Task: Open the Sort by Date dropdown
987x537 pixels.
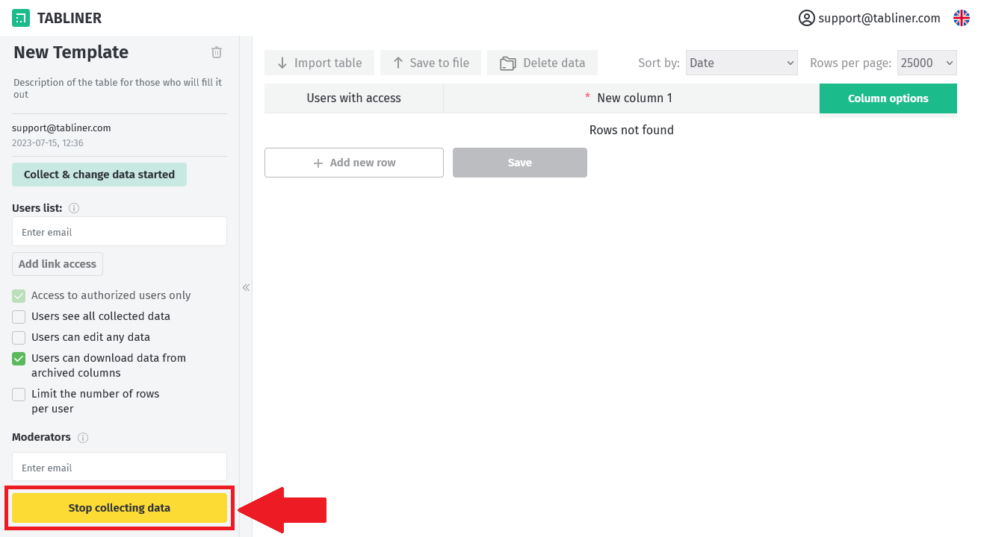Action: click(742, 63)
